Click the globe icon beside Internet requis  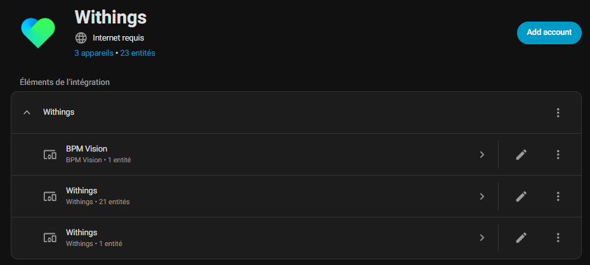[81, 38]
